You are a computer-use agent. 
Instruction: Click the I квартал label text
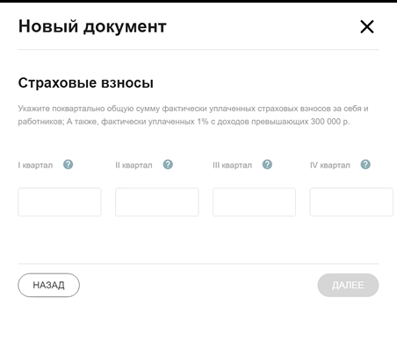(35, 166)
